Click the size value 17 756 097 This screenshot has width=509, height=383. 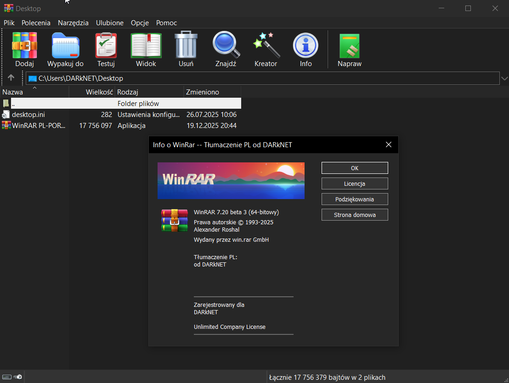click(x=96, y=125)
